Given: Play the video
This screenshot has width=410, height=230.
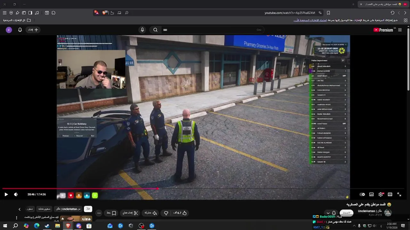Looking at the screenshot, I should pyautogui.click(x=6, y=194).
